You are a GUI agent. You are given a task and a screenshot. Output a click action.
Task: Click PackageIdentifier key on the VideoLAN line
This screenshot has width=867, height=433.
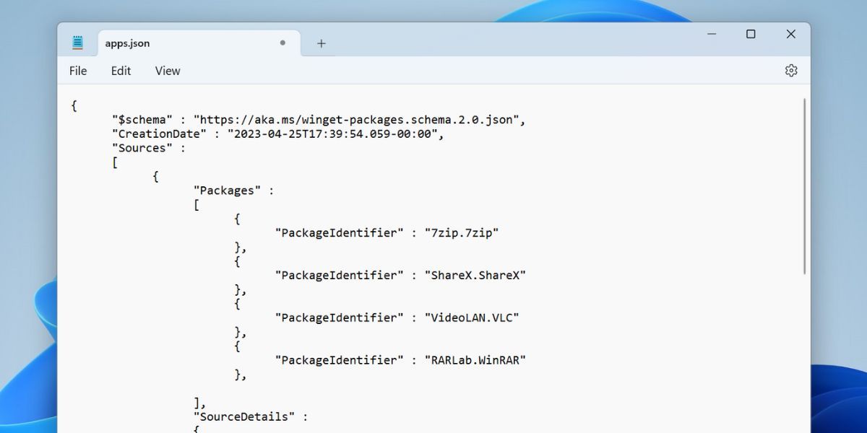tap(340, 318)
